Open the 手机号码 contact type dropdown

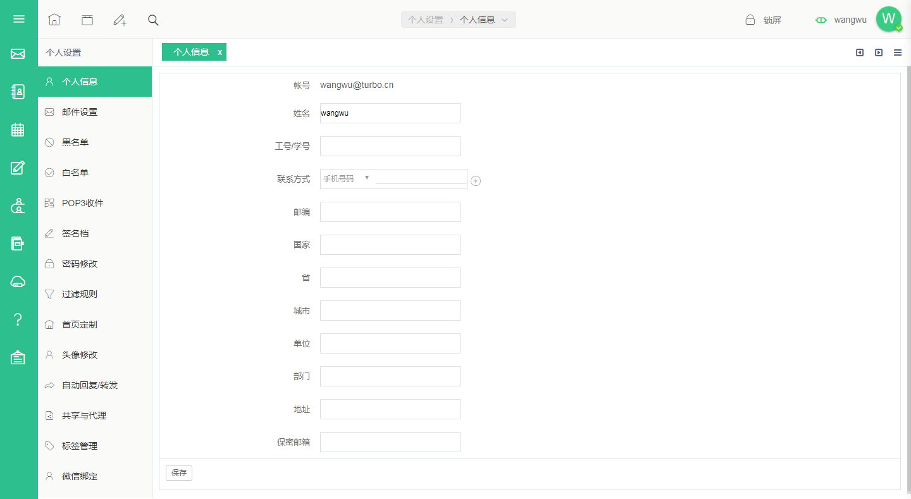click(347, 178)
